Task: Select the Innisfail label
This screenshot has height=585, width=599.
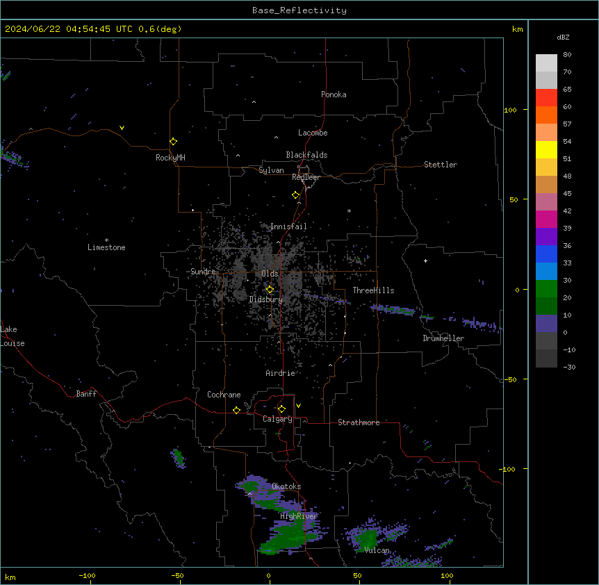Action: click(x=288, y=226)
